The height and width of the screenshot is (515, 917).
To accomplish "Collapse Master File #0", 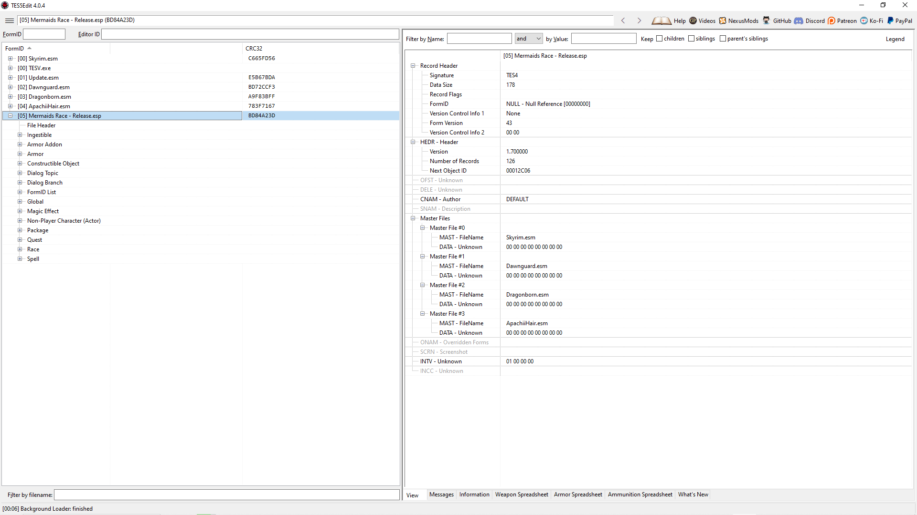I will point(423,228).
